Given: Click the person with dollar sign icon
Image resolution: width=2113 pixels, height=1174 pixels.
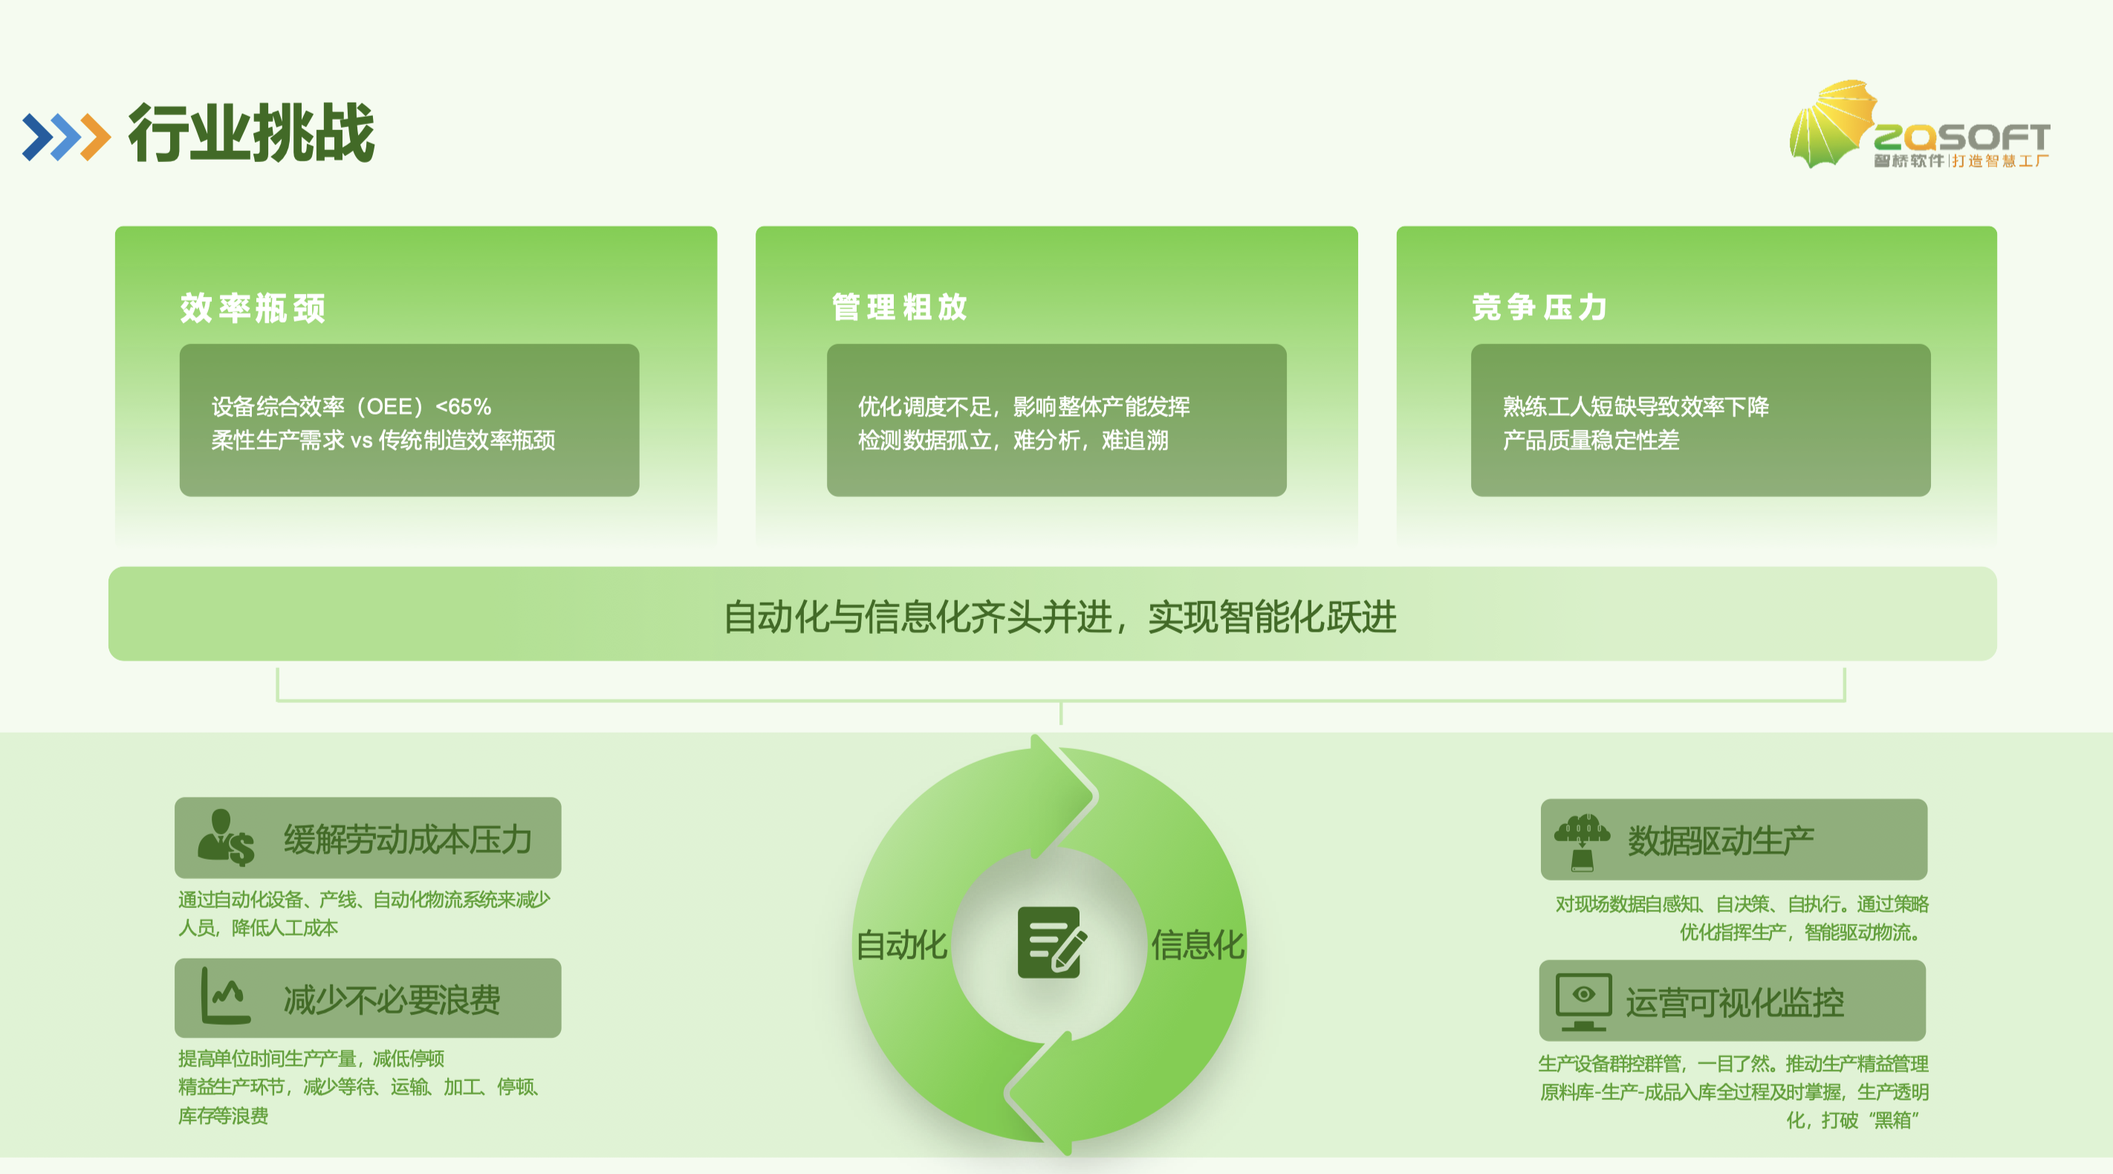Looking at the screenshot, I should click(225, 837).
